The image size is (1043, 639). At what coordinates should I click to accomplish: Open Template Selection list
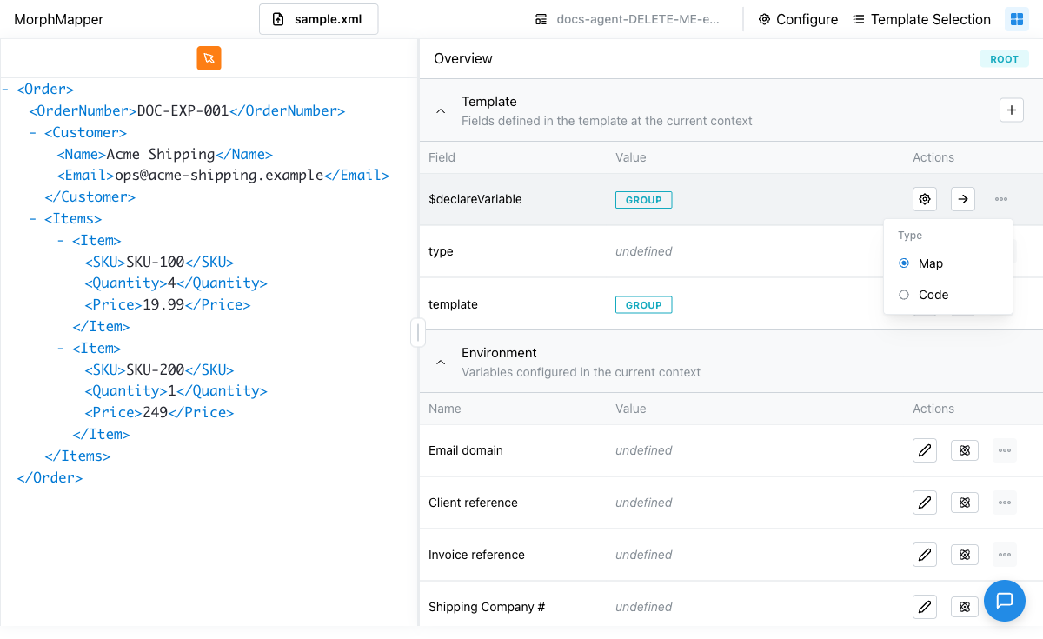[x=921, y=19]
